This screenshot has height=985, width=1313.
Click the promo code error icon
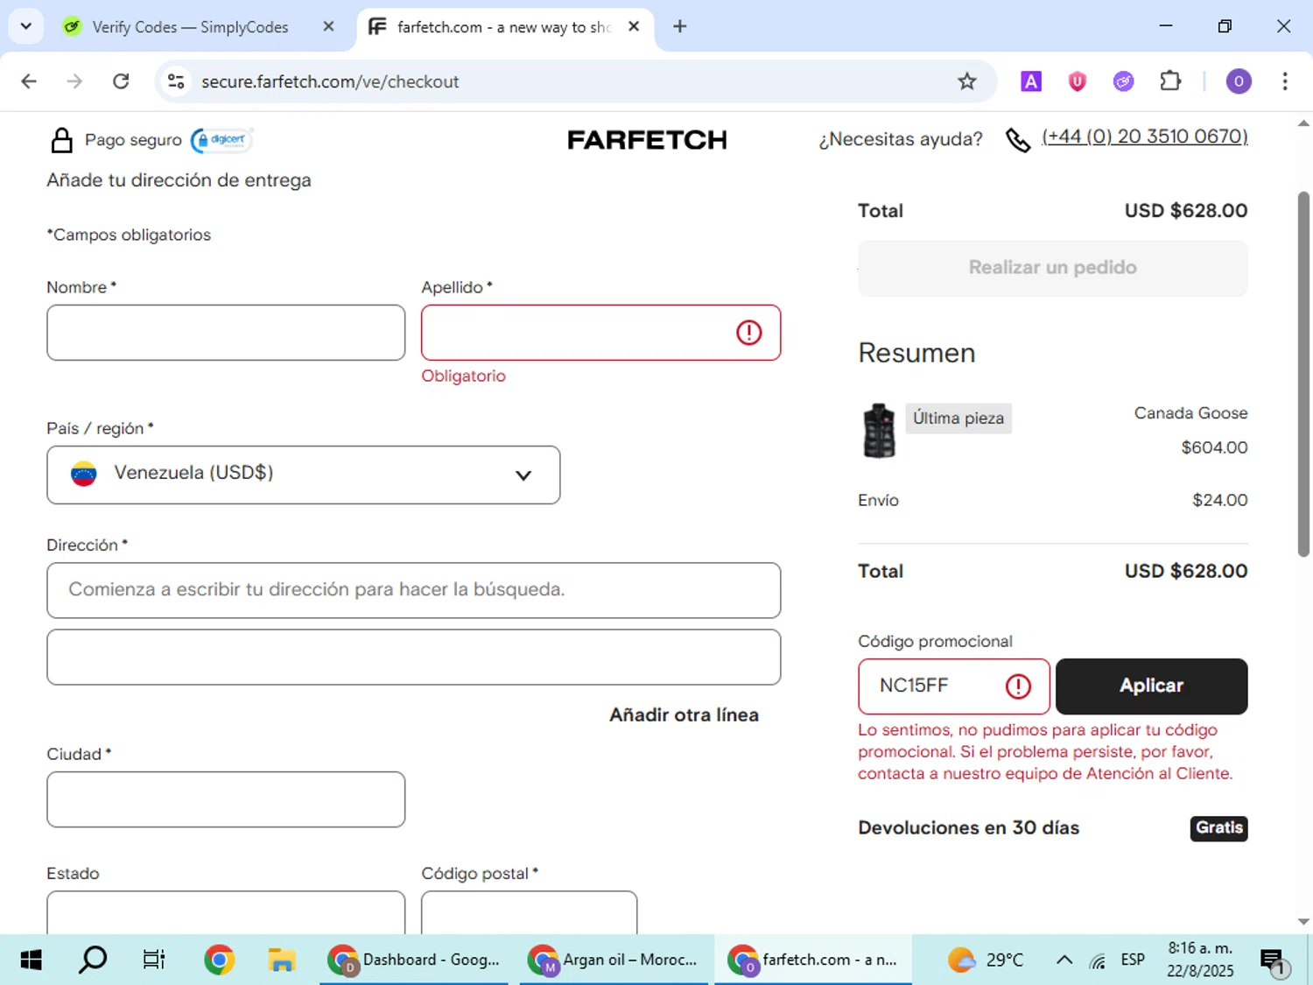(x=1018, y=686)
